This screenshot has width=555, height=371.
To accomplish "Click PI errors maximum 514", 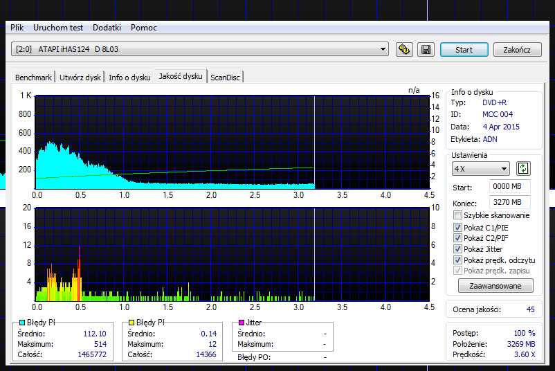I will tap(100, 344).
